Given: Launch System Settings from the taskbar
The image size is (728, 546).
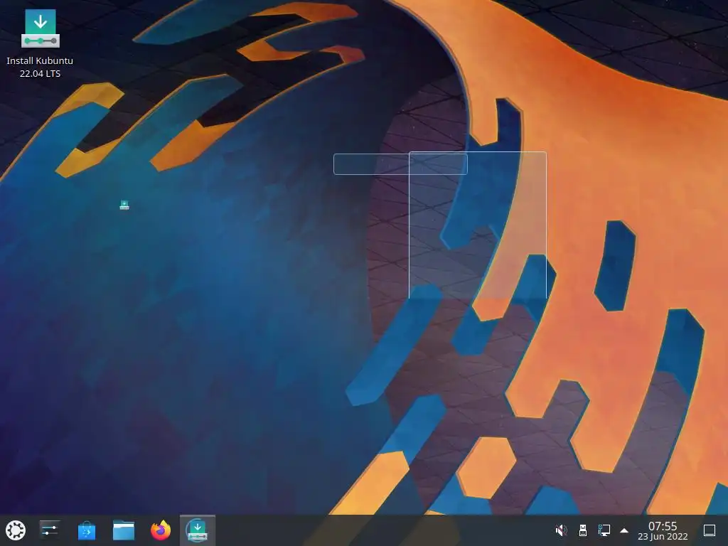Looking at the screenshot, I should click(x=49, y=530).
